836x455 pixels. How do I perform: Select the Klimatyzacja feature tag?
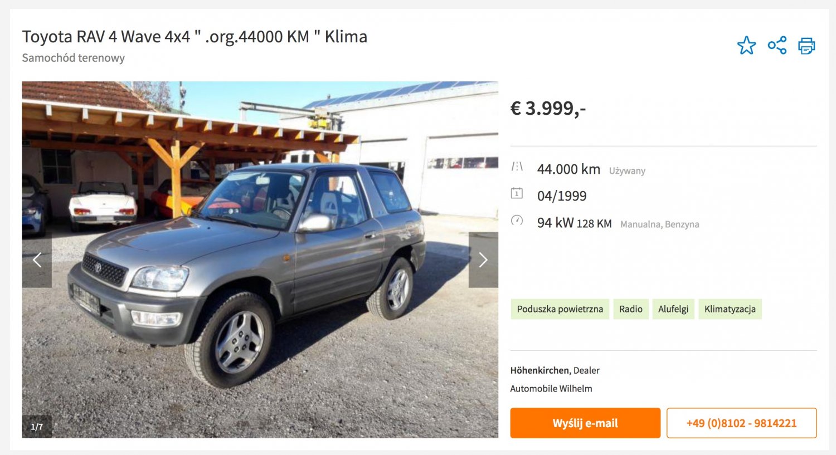click(x=730, y=309)
